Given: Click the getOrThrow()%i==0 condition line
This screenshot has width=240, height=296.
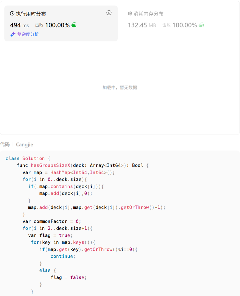Looking at the screenshot, I should click(88, 250).
